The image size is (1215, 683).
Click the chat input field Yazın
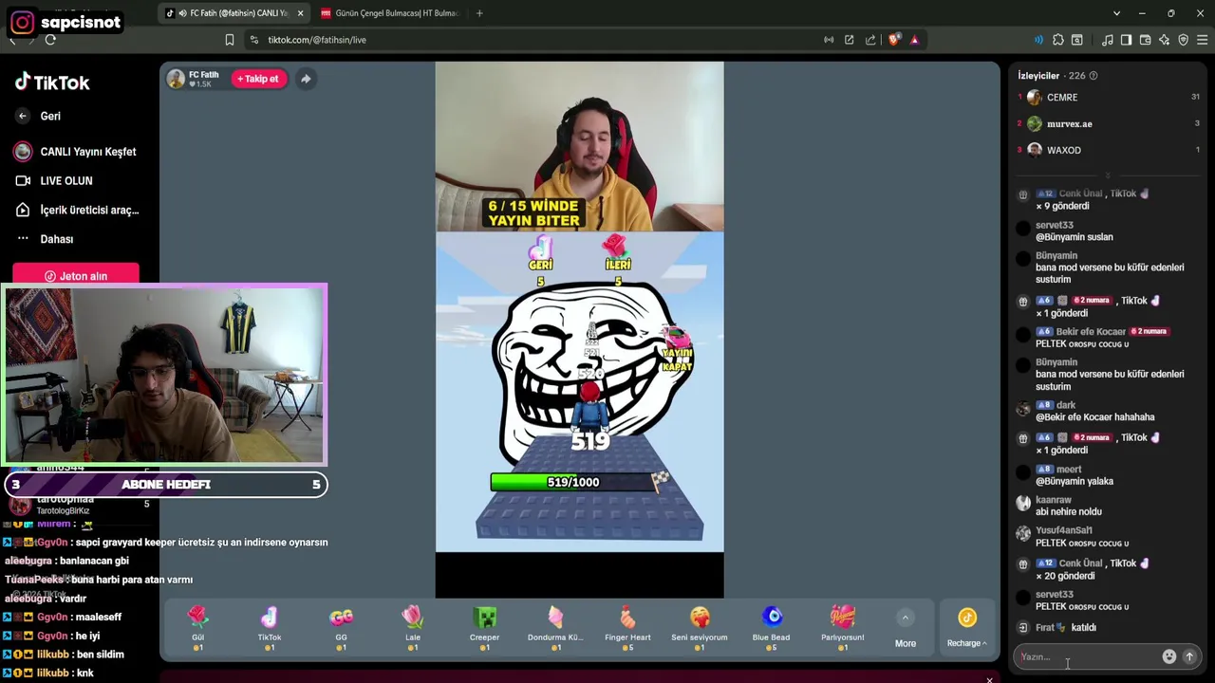click(1086, 656)
